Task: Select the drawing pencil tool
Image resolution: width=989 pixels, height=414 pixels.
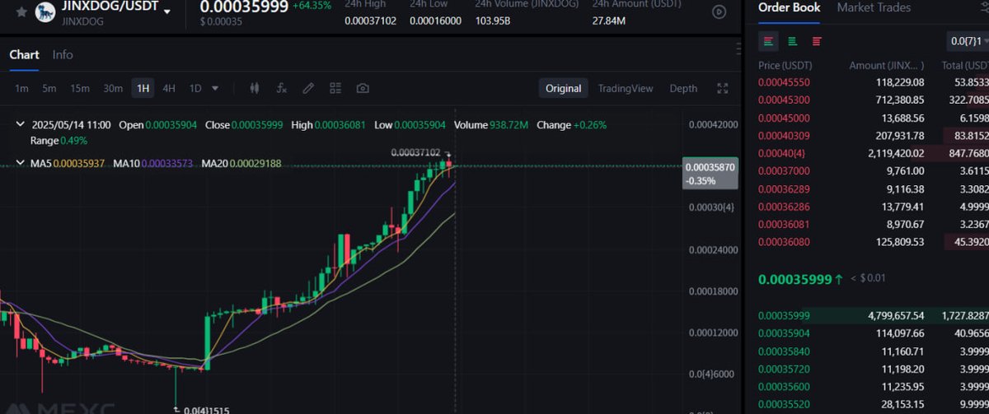Action: [x=308, y=88]
